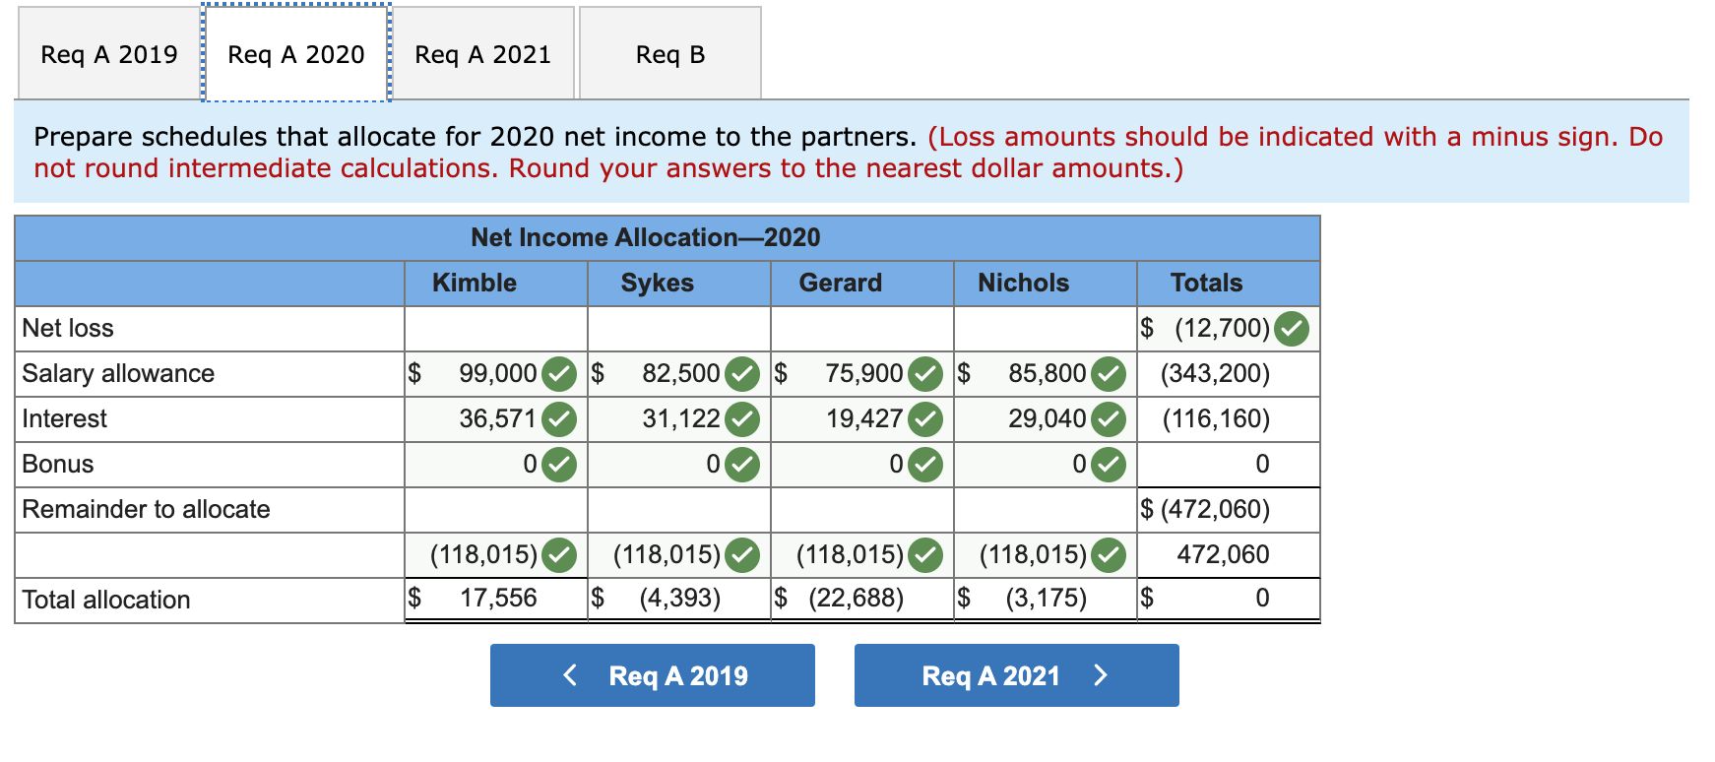Click the Sykes column header
This screenshot has height=762, width=1715.
point(658,284)
